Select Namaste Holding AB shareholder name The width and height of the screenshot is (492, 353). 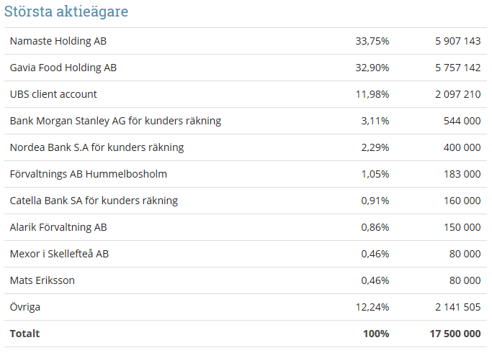[x=58, y=41]
